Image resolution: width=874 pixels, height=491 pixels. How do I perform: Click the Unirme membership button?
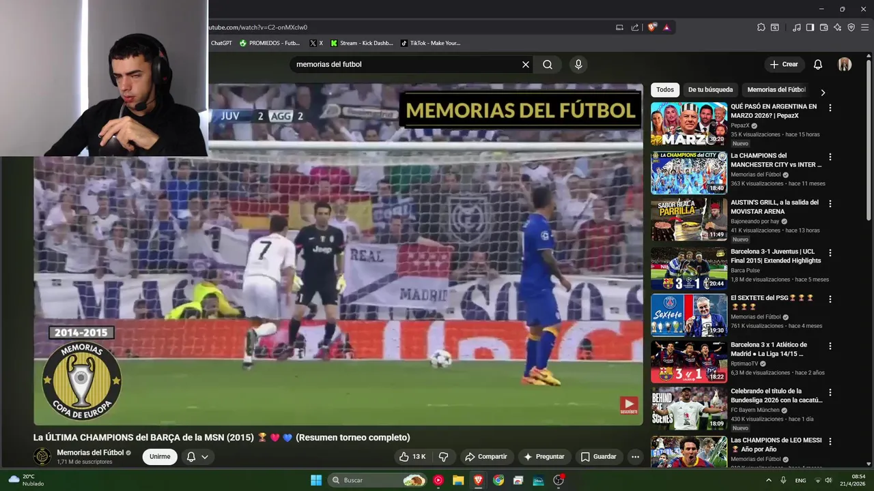point(160,457)
